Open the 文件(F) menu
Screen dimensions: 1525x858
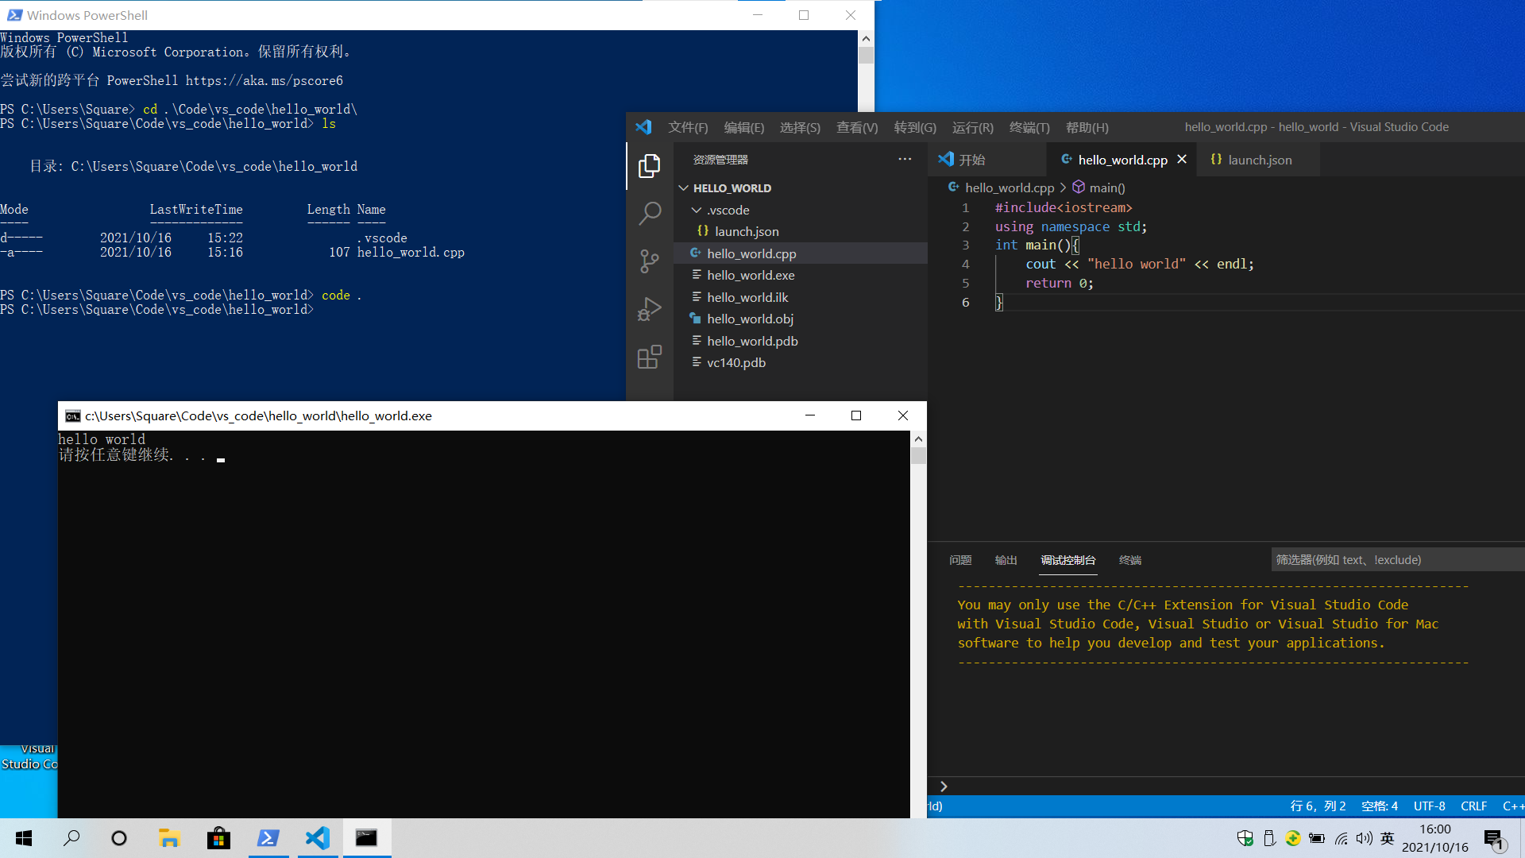point(688,127)
